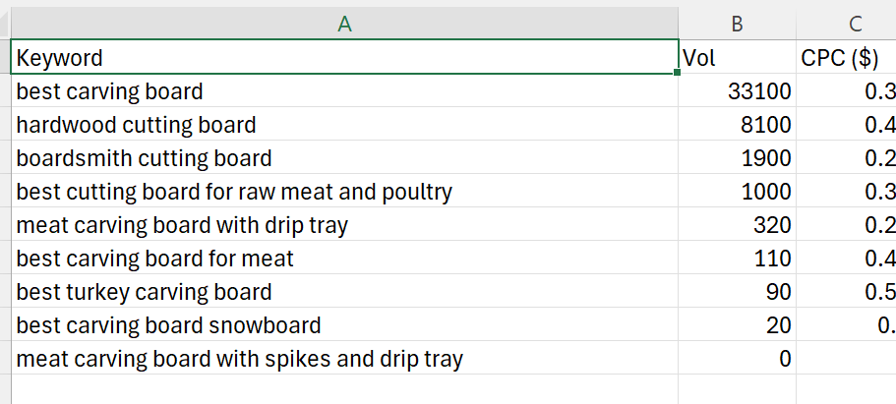This screenshot has width=896, height=404.
Task: Select the raw meat and poultry keyword cell
Action: [344, 192]
